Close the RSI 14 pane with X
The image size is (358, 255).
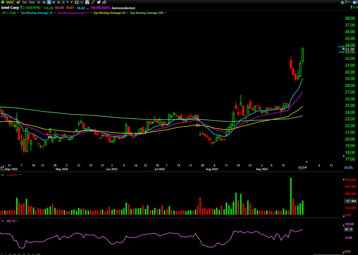(x=3, y=221)
